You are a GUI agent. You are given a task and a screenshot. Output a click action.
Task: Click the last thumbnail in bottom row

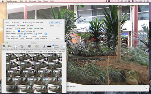click(55, 89)
